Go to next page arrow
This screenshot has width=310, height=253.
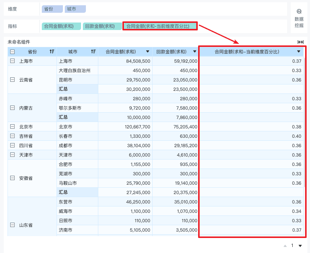[x=300, y=246]
